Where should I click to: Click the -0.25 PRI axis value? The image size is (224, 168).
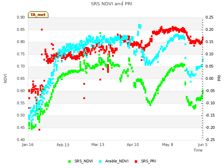coord(210,140)
